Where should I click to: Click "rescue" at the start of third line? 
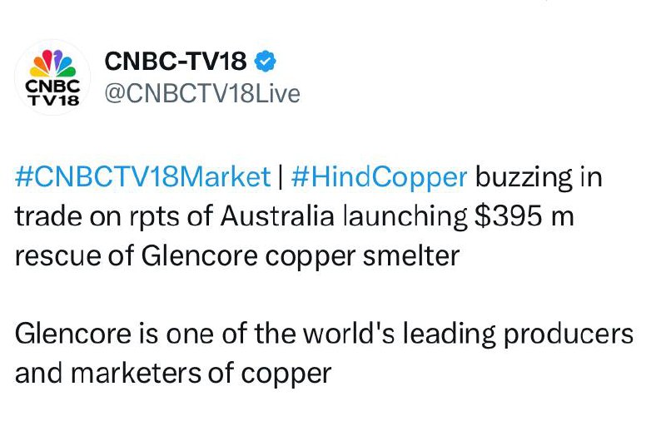point(54,255)
